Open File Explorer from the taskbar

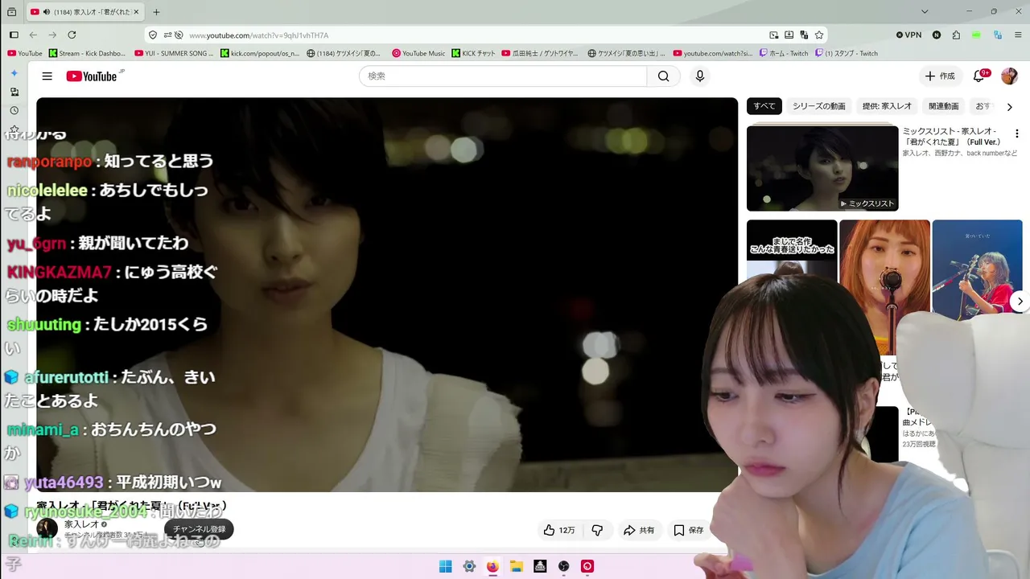coord(517,566)
